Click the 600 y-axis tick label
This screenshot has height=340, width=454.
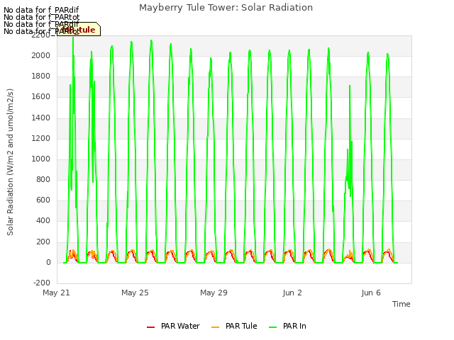coord(43,200)
